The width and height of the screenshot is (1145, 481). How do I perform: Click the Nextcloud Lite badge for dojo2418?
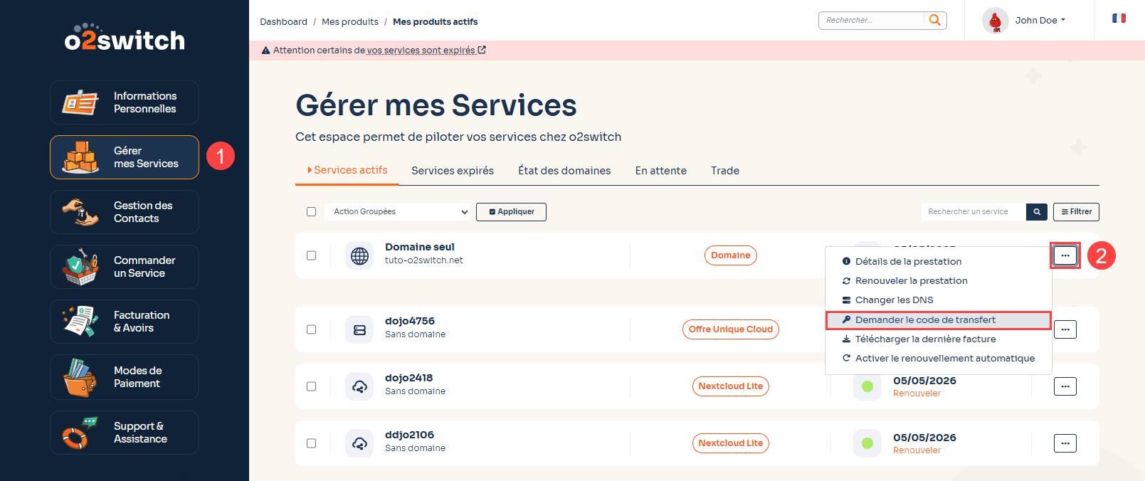click(x=731, y=386)
